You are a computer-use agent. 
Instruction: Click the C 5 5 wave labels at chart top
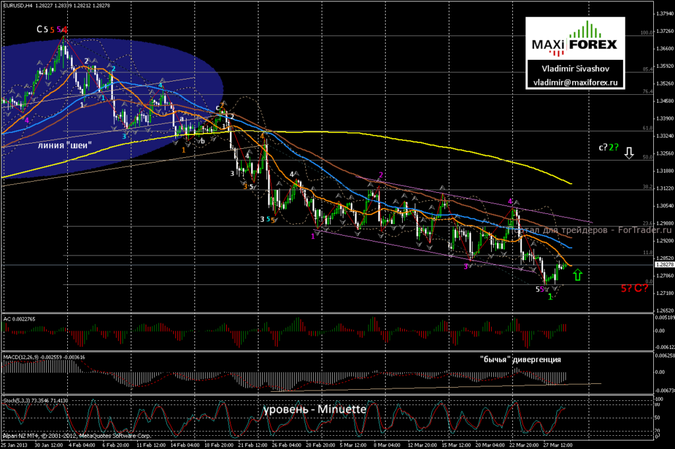click(52, 30)
